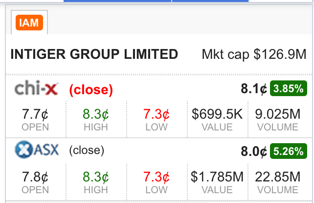
Task: Click the Chi-X exchange logo
Action: point(37,88)
